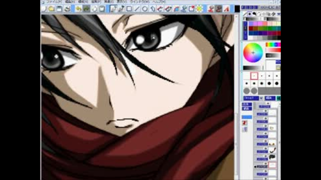Click the copy pages icon
The image size is (321, 180).
[x=94, y=9]
